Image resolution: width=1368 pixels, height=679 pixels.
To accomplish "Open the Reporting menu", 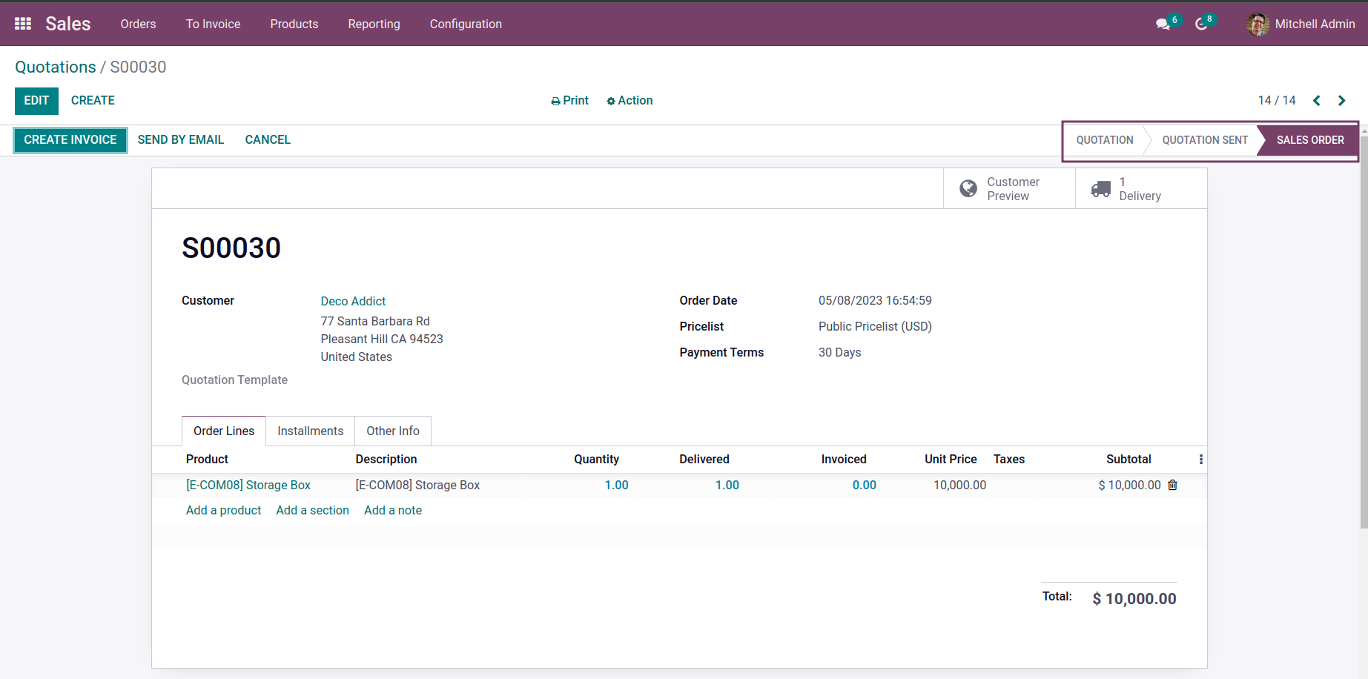I will click(x=374, y=24).
